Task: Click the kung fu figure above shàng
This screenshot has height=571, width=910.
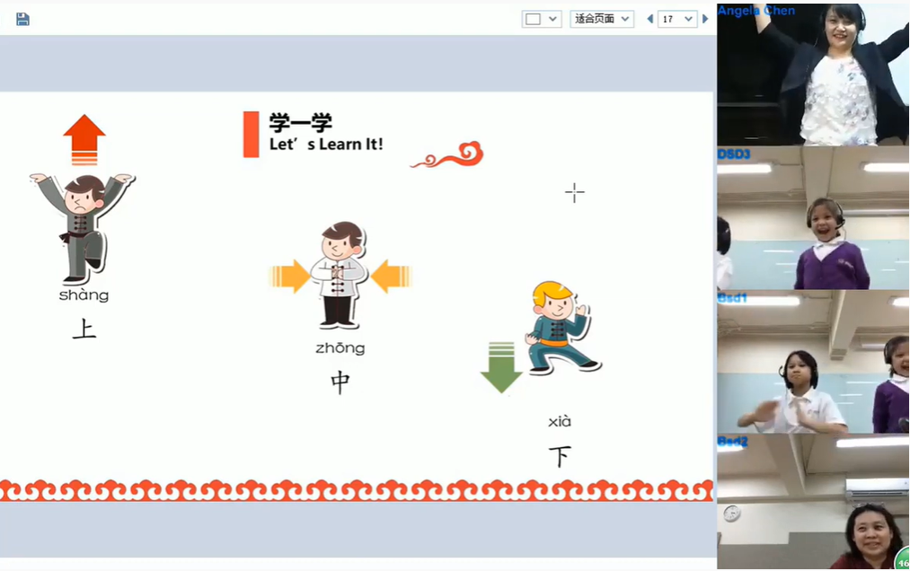Action: (83, 226)
